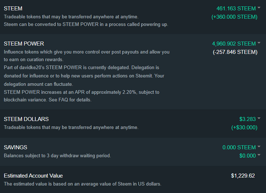Click the 461.163 STEEM balance

[x=236, y=8]
